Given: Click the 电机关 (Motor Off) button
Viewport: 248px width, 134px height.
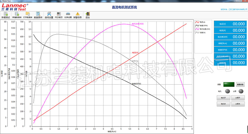Looking at the screenshot, I should [224, 104].
